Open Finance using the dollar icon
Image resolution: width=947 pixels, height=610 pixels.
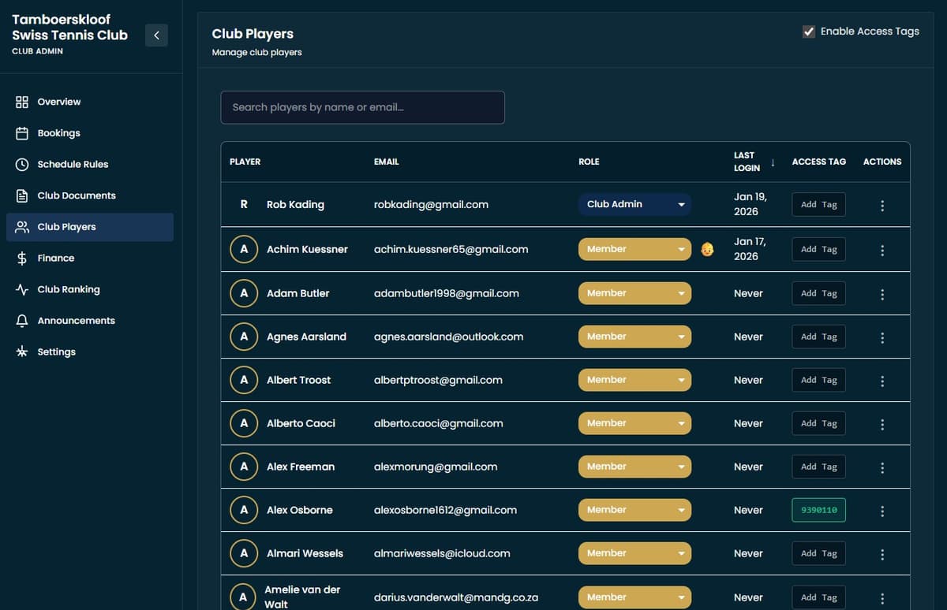coord(21,258)
